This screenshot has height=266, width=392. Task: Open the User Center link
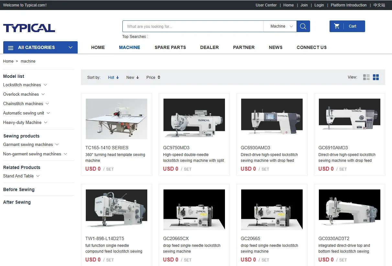coord(266,5)
